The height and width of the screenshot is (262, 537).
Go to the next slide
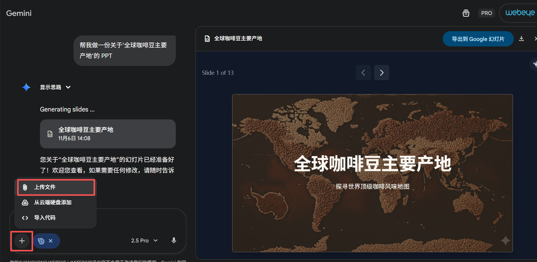tap(381, 73)
